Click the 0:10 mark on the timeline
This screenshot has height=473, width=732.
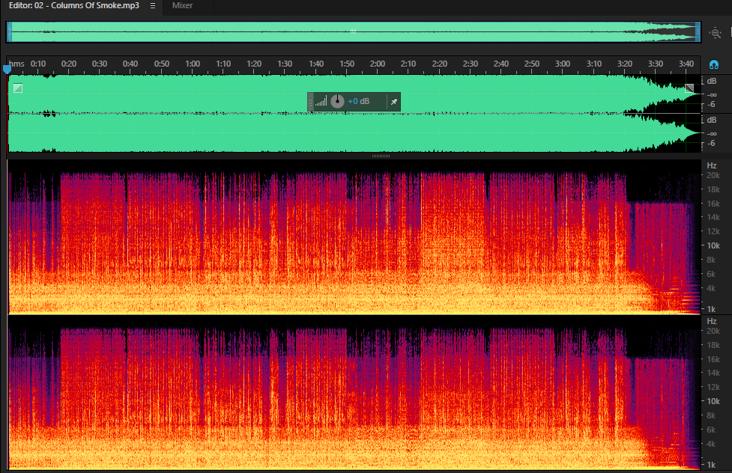click(38, 64)
